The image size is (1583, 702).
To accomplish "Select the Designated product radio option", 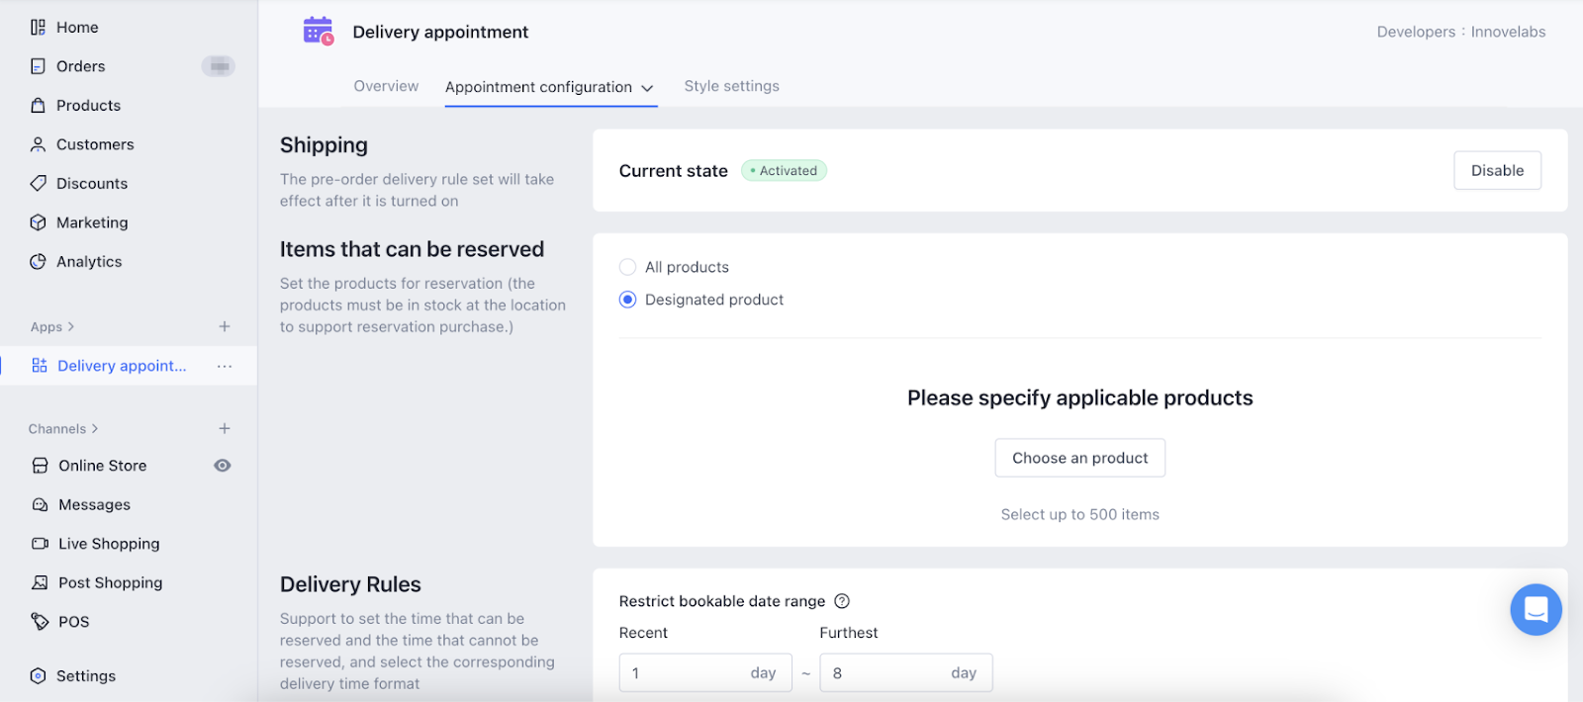I will click(x=627, y=300).
